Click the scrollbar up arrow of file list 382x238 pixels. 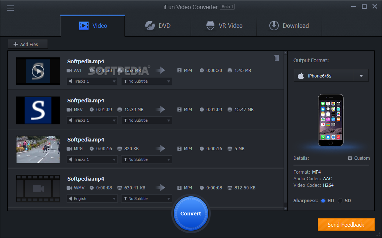(x=285, y=53)
